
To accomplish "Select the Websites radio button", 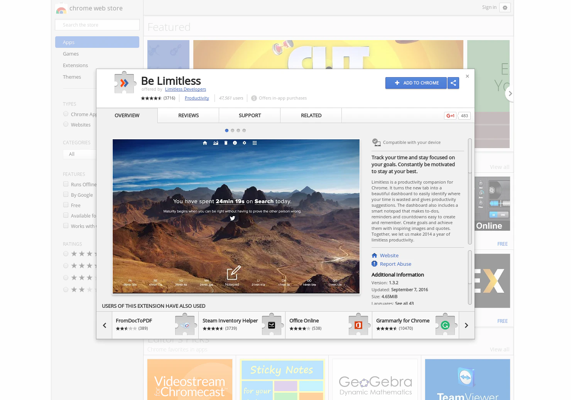I will (66, 124).
